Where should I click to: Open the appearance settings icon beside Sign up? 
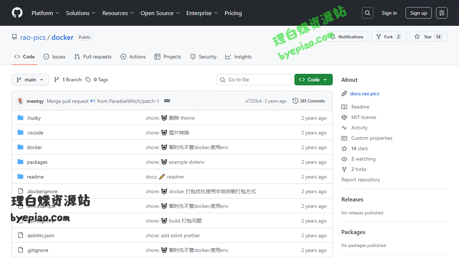point(442,13)
